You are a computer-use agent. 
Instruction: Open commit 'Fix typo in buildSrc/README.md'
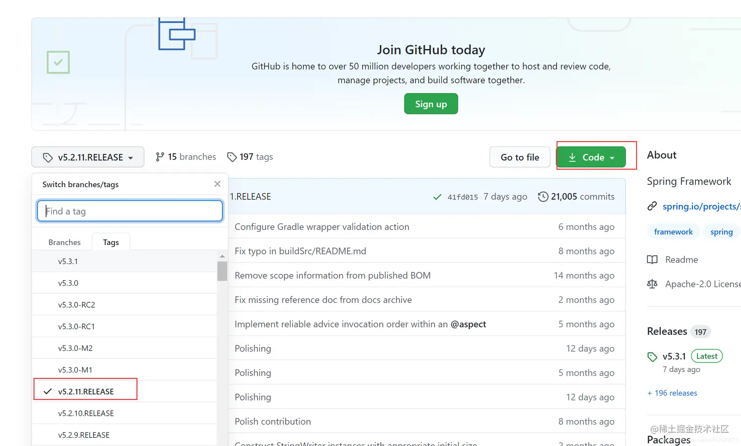pos(300,251)
